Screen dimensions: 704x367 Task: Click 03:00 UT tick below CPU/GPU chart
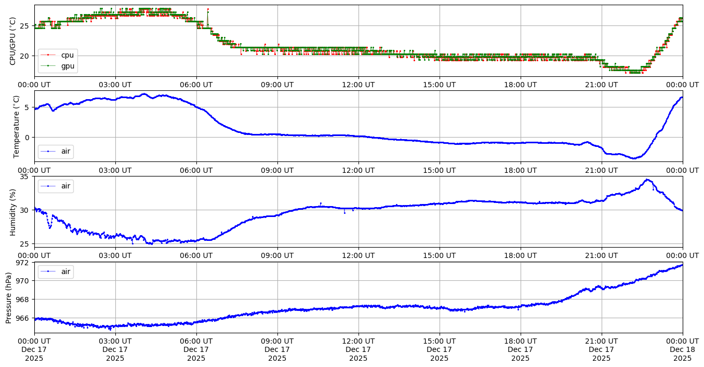point(115,85)
